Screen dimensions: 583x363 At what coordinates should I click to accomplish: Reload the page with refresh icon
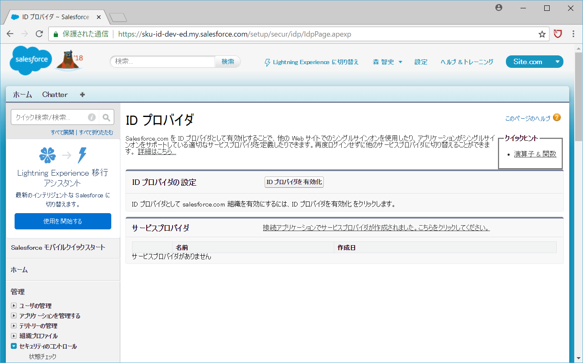[x=39, y=34]
